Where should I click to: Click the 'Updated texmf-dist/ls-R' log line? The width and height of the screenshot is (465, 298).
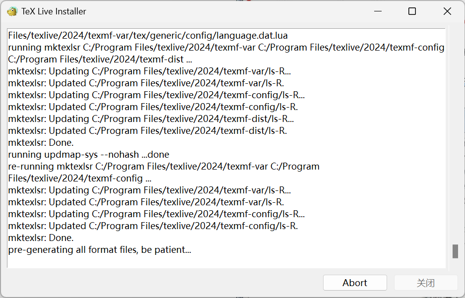[x=147, y=131]
